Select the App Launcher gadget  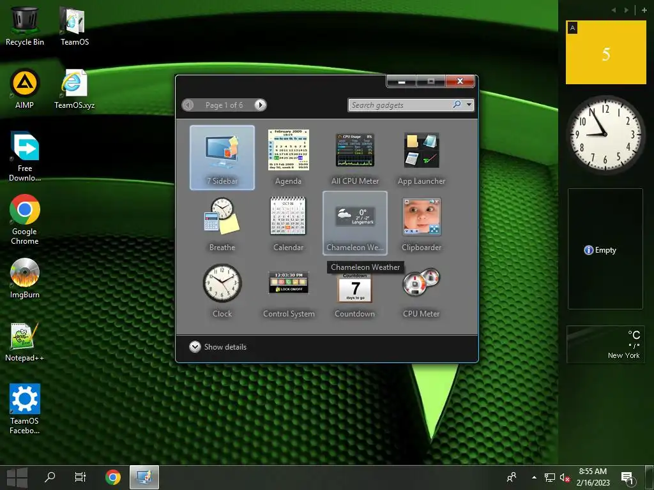click(x=422, y=158)
